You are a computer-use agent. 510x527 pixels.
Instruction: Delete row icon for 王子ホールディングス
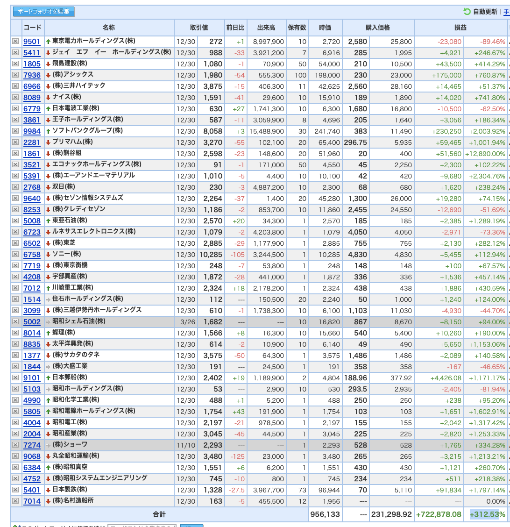[15, 120]
